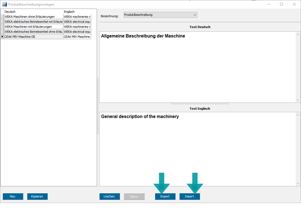Select row WEKA Maschinen ohne Erläuterungen
This screenshot has width=301, height=218.
click(x=33, y=17)
